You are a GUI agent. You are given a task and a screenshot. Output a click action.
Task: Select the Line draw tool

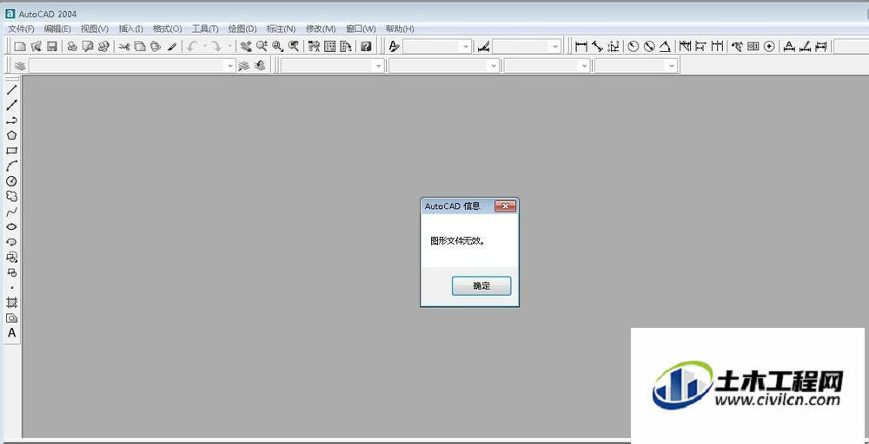coord(11,89)
